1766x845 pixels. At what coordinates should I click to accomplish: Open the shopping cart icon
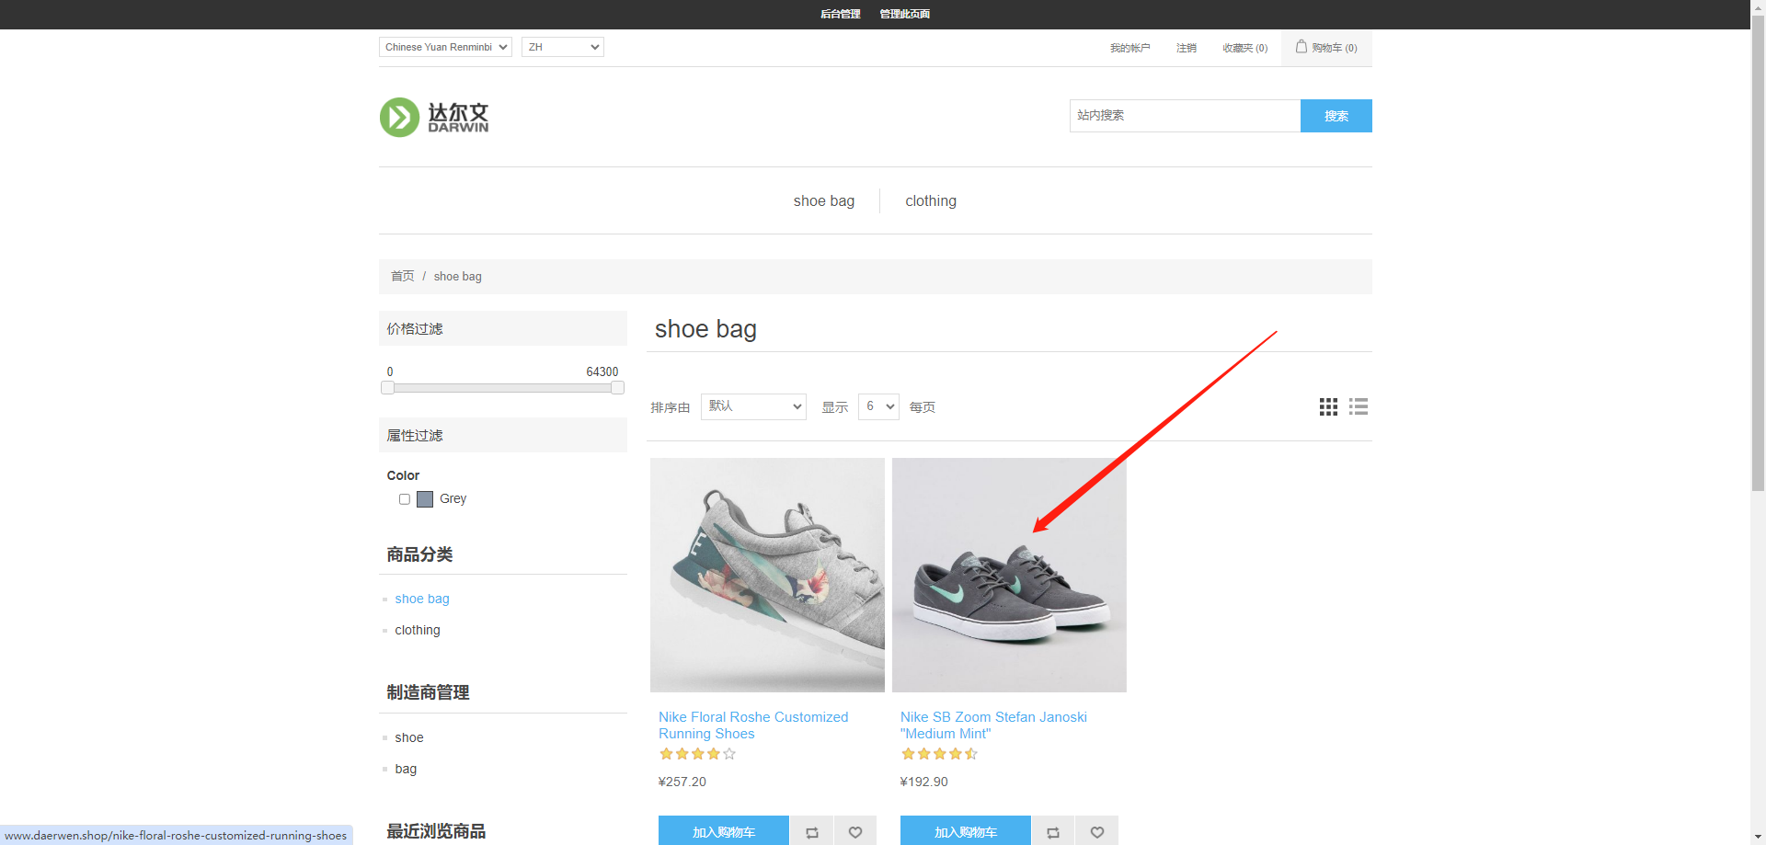tap(1302, 47)
